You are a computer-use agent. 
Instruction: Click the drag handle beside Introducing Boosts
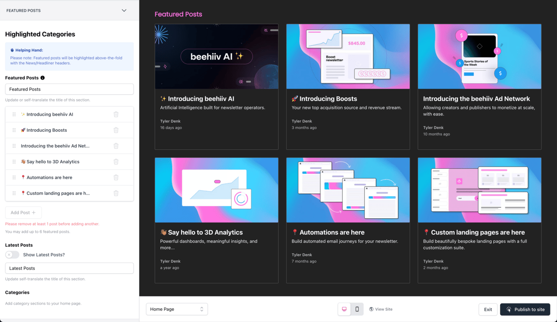pos(14,130)
